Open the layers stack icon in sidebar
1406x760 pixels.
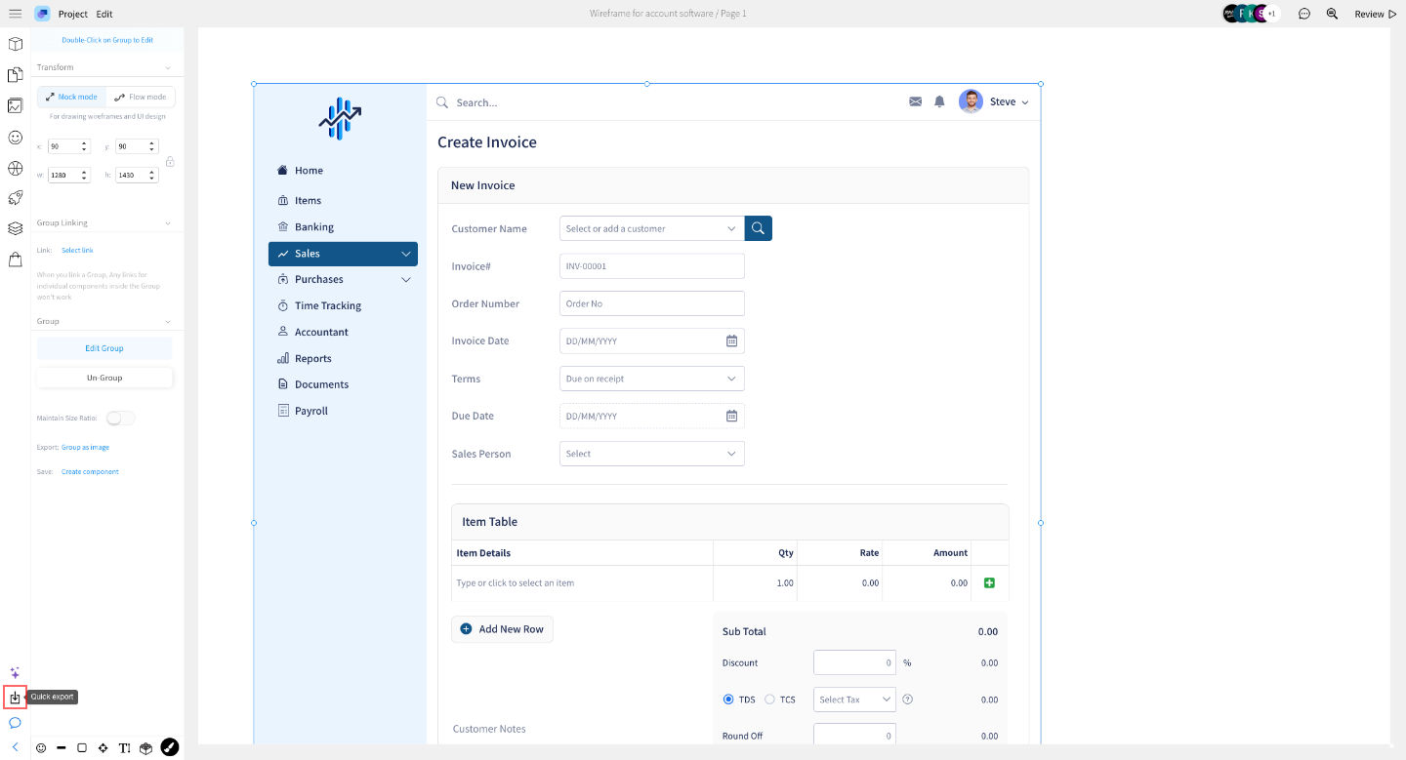(x=15, y=228)
